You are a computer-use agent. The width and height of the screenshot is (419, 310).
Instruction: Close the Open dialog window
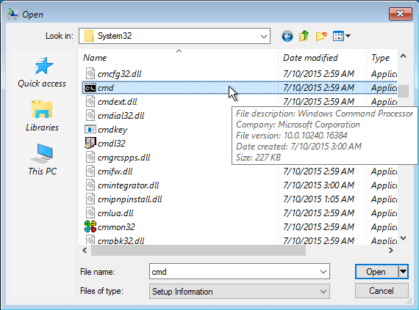(400, 14)
